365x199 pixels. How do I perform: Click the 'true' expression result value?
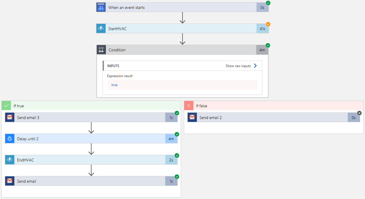pyautogui.click(x=114, y=85)
